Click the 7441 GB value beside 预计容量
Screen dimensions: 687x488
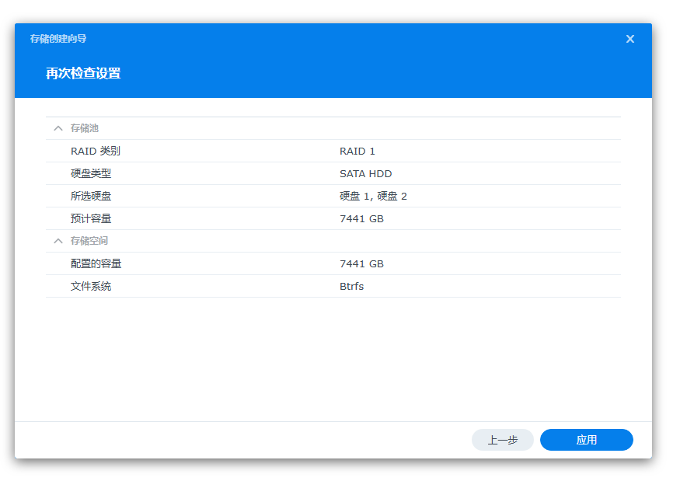(x=361, y=219)
